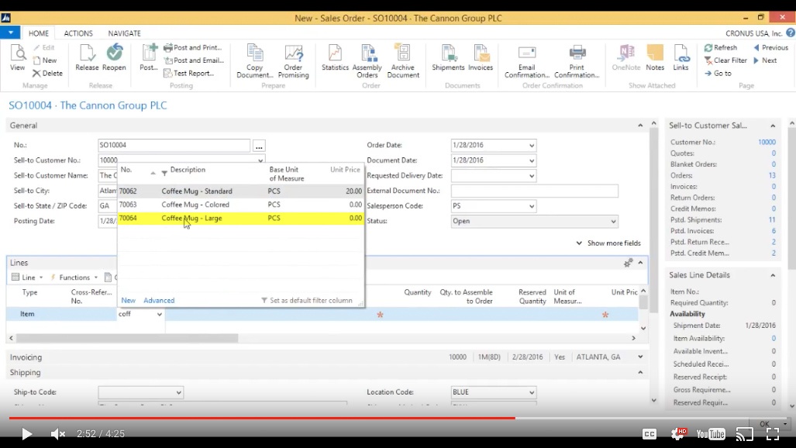Screen dimensions: 796x448
Task: Delete the sales order
Action: tap(48, 73)
